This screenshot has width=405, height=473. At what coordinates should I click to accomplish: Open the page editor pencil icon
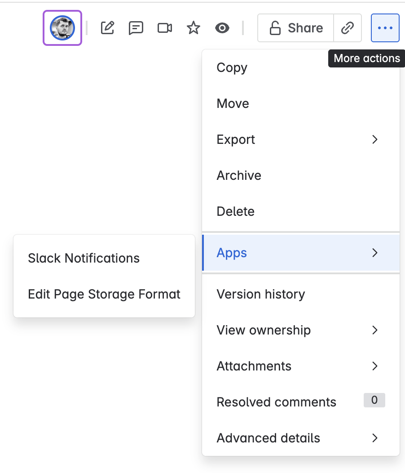click(108, 28)
